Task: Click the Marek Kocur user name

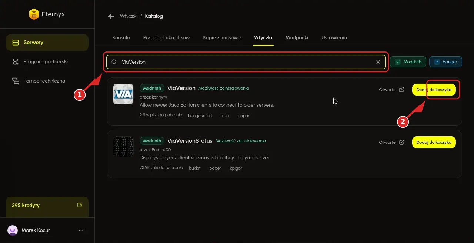Action: (x=36, y=230)
